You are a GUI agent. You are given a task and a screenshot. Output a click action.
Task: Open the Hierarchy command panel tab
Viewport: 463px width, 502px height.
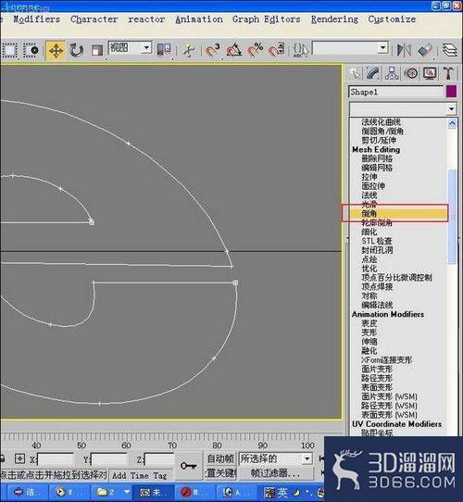392,74
